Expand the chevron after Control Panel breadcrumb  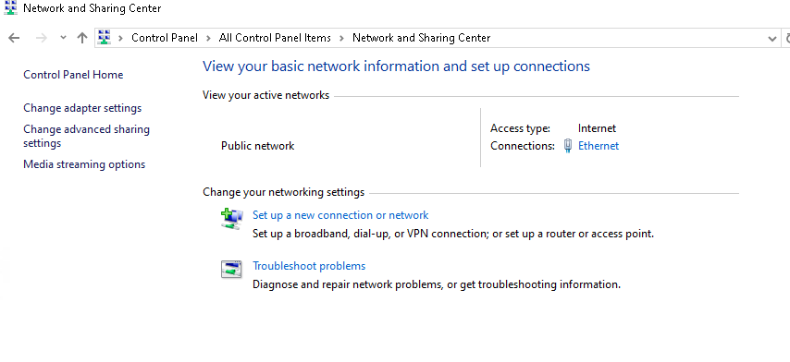208,38
